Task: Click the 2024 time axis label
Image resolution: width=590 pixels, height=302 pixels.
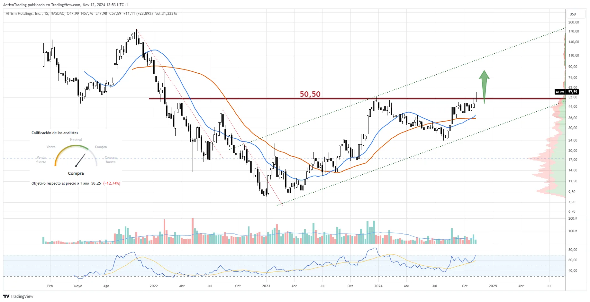Action: [x=378, y=286]
